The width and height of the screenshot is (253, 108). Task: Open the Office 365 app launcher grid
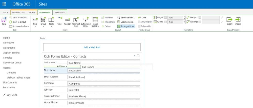(x=4, y=4)
